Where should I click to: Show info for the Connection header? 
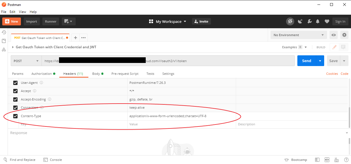[42, 108]
